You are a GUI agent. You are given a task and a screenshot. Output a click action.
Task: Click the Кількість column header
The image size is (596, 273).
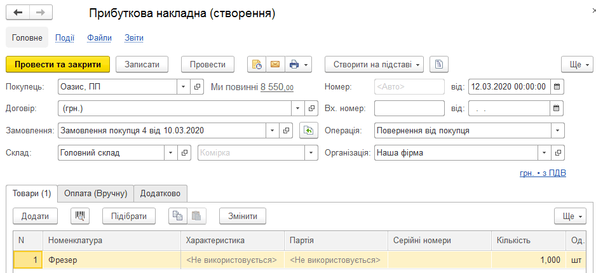(529, 241)
